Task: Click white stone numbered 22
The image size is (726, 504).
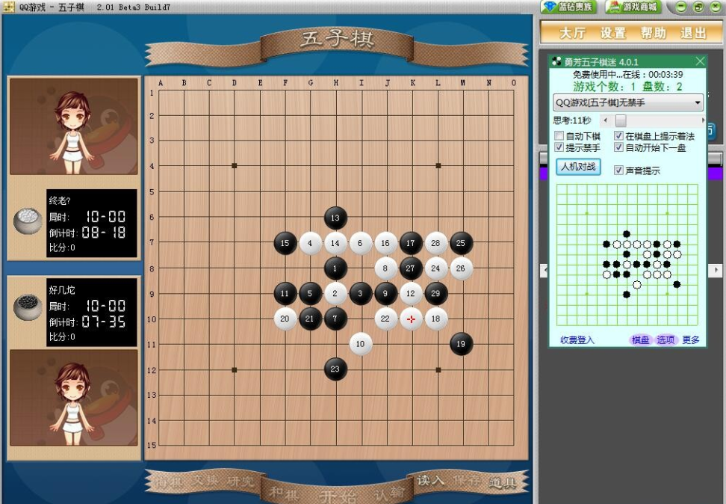Action: click(x=385, y=319)
